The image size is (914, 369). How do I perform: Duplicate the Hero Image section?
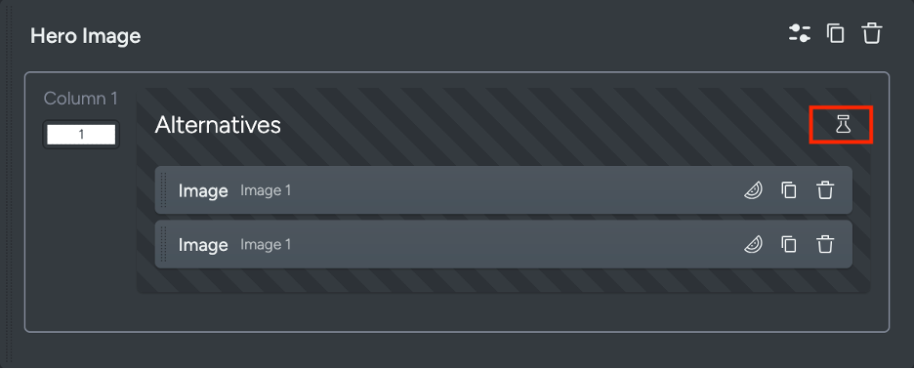[x=835, y=33]
